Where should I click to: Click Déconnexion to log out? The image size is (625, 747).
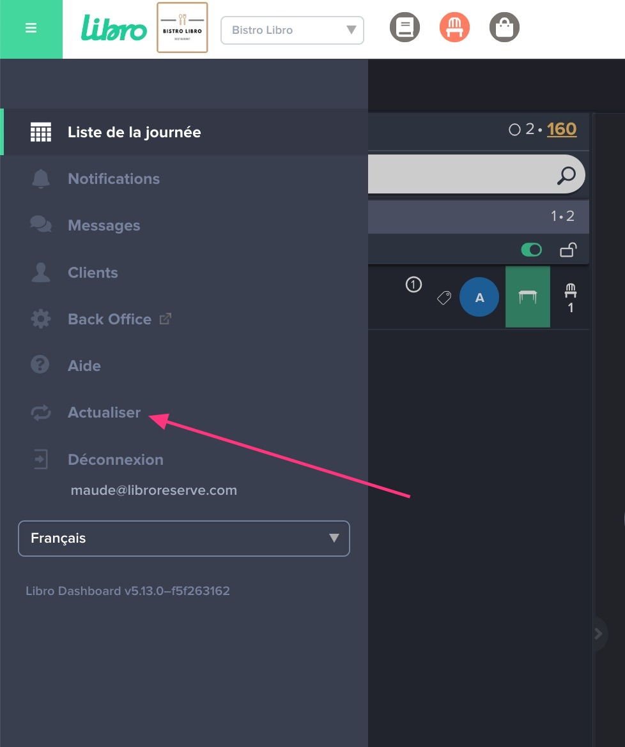point(116,460)
